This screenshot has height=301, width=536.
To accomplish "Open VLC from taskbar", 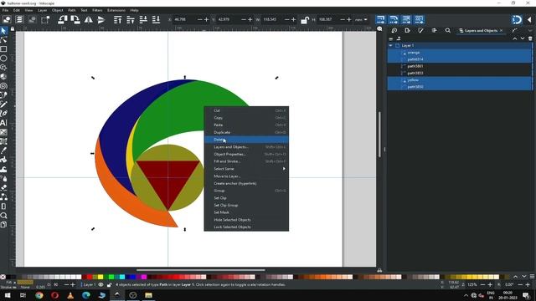I will (x=70, y=295).
